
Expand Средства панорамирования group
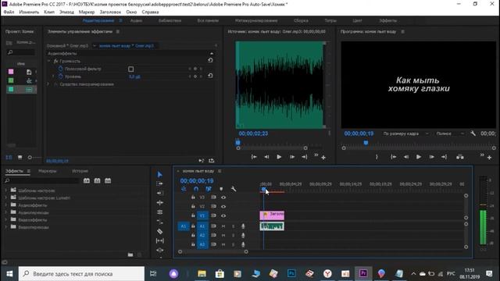pos(48,84)
